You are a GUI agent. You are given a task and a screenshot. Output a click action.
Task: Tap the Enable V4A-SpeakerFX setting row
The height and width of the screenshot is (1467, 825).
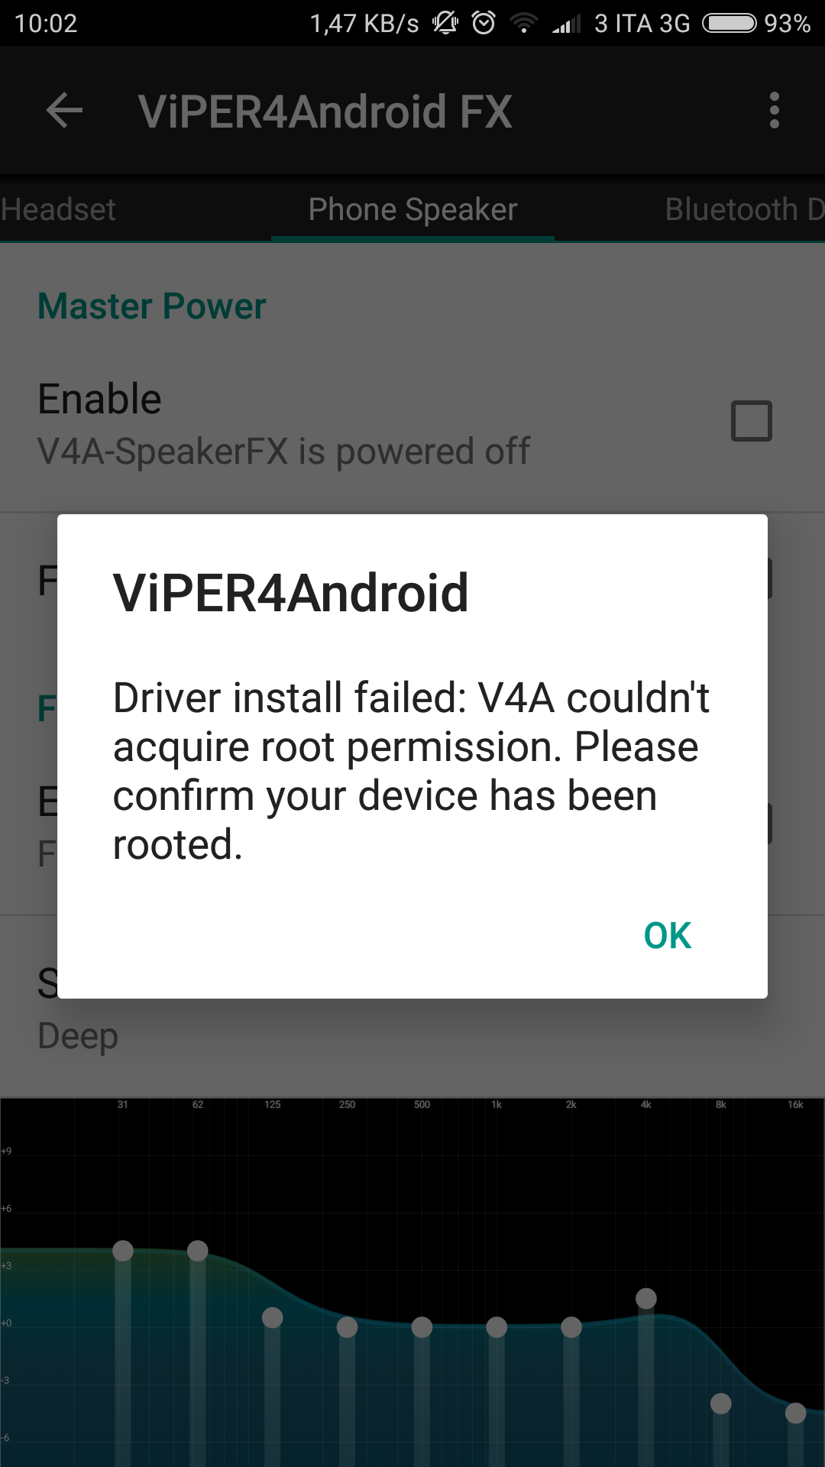coord(412,424)
